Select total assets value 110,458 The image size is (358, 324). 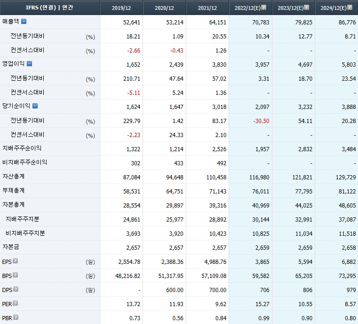point(216,177)
